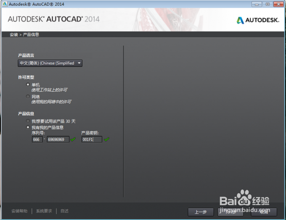286x220 pixels.
Task: Open the 安装帮助 install help link
Action: [x=19, y=211]
